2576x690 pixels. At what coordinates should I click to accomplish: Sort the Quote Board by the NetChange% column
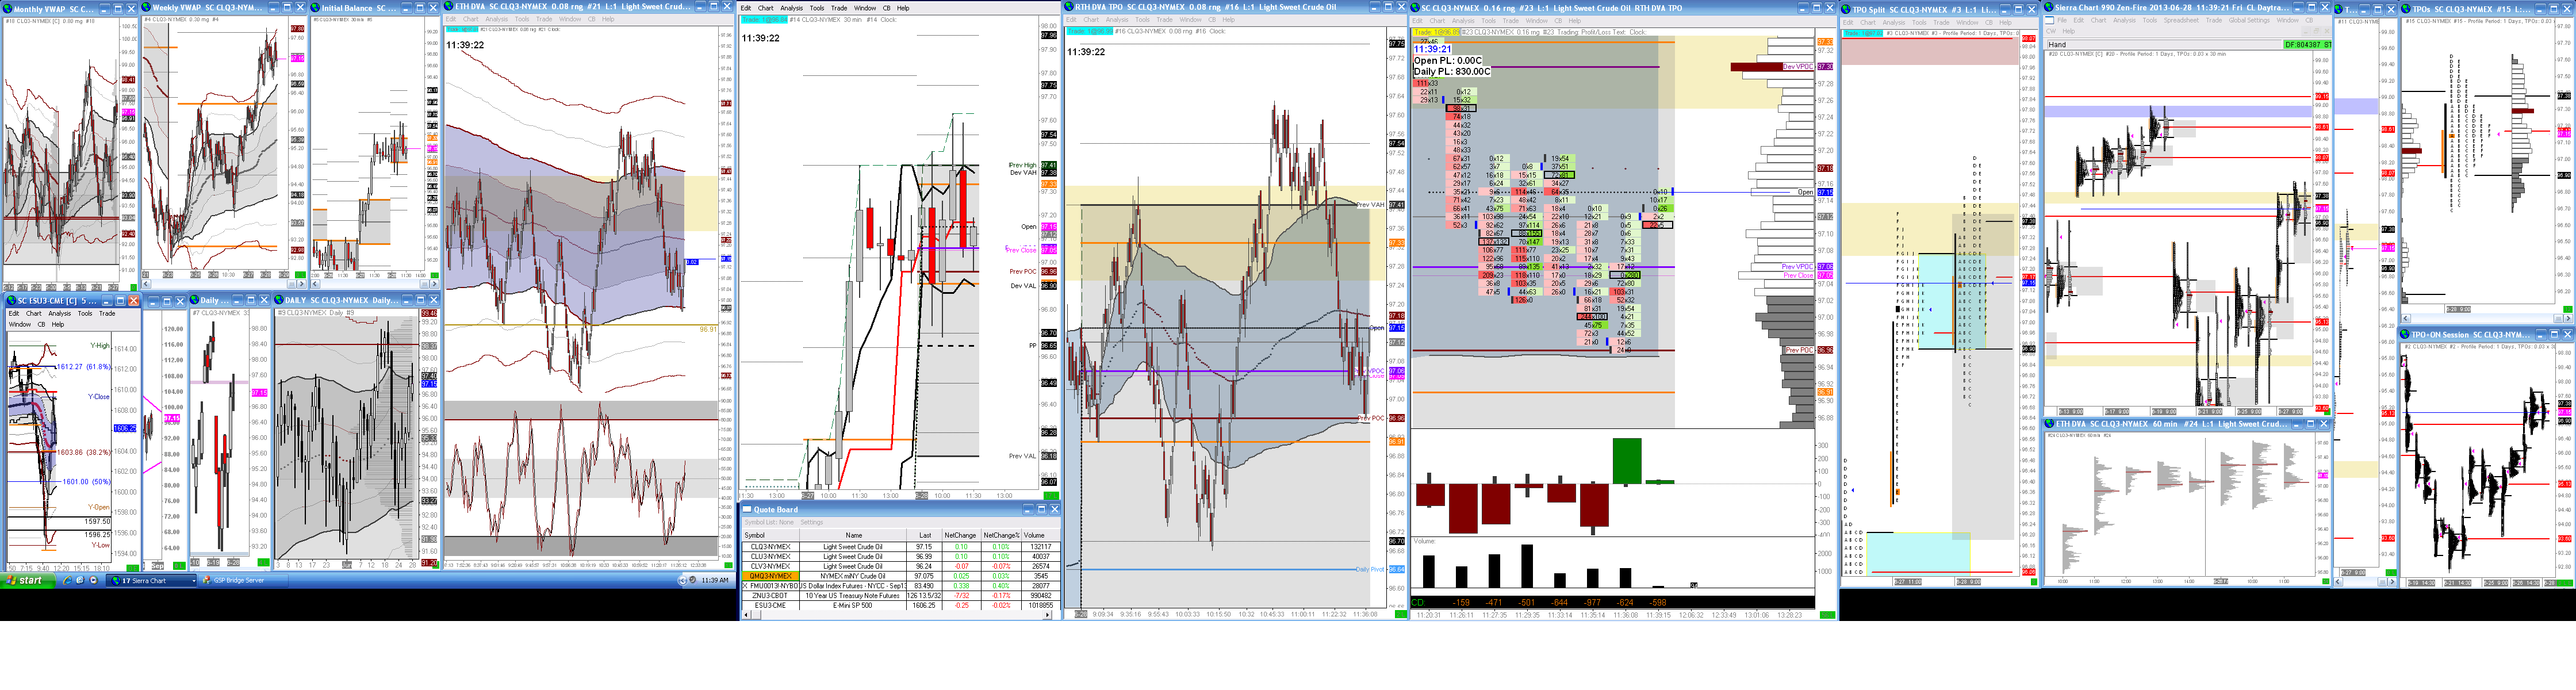point(1001,535)
